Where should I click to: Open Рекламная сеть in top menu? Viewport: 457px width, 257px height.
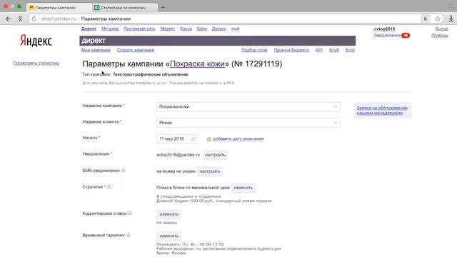(x=139, y=29)
